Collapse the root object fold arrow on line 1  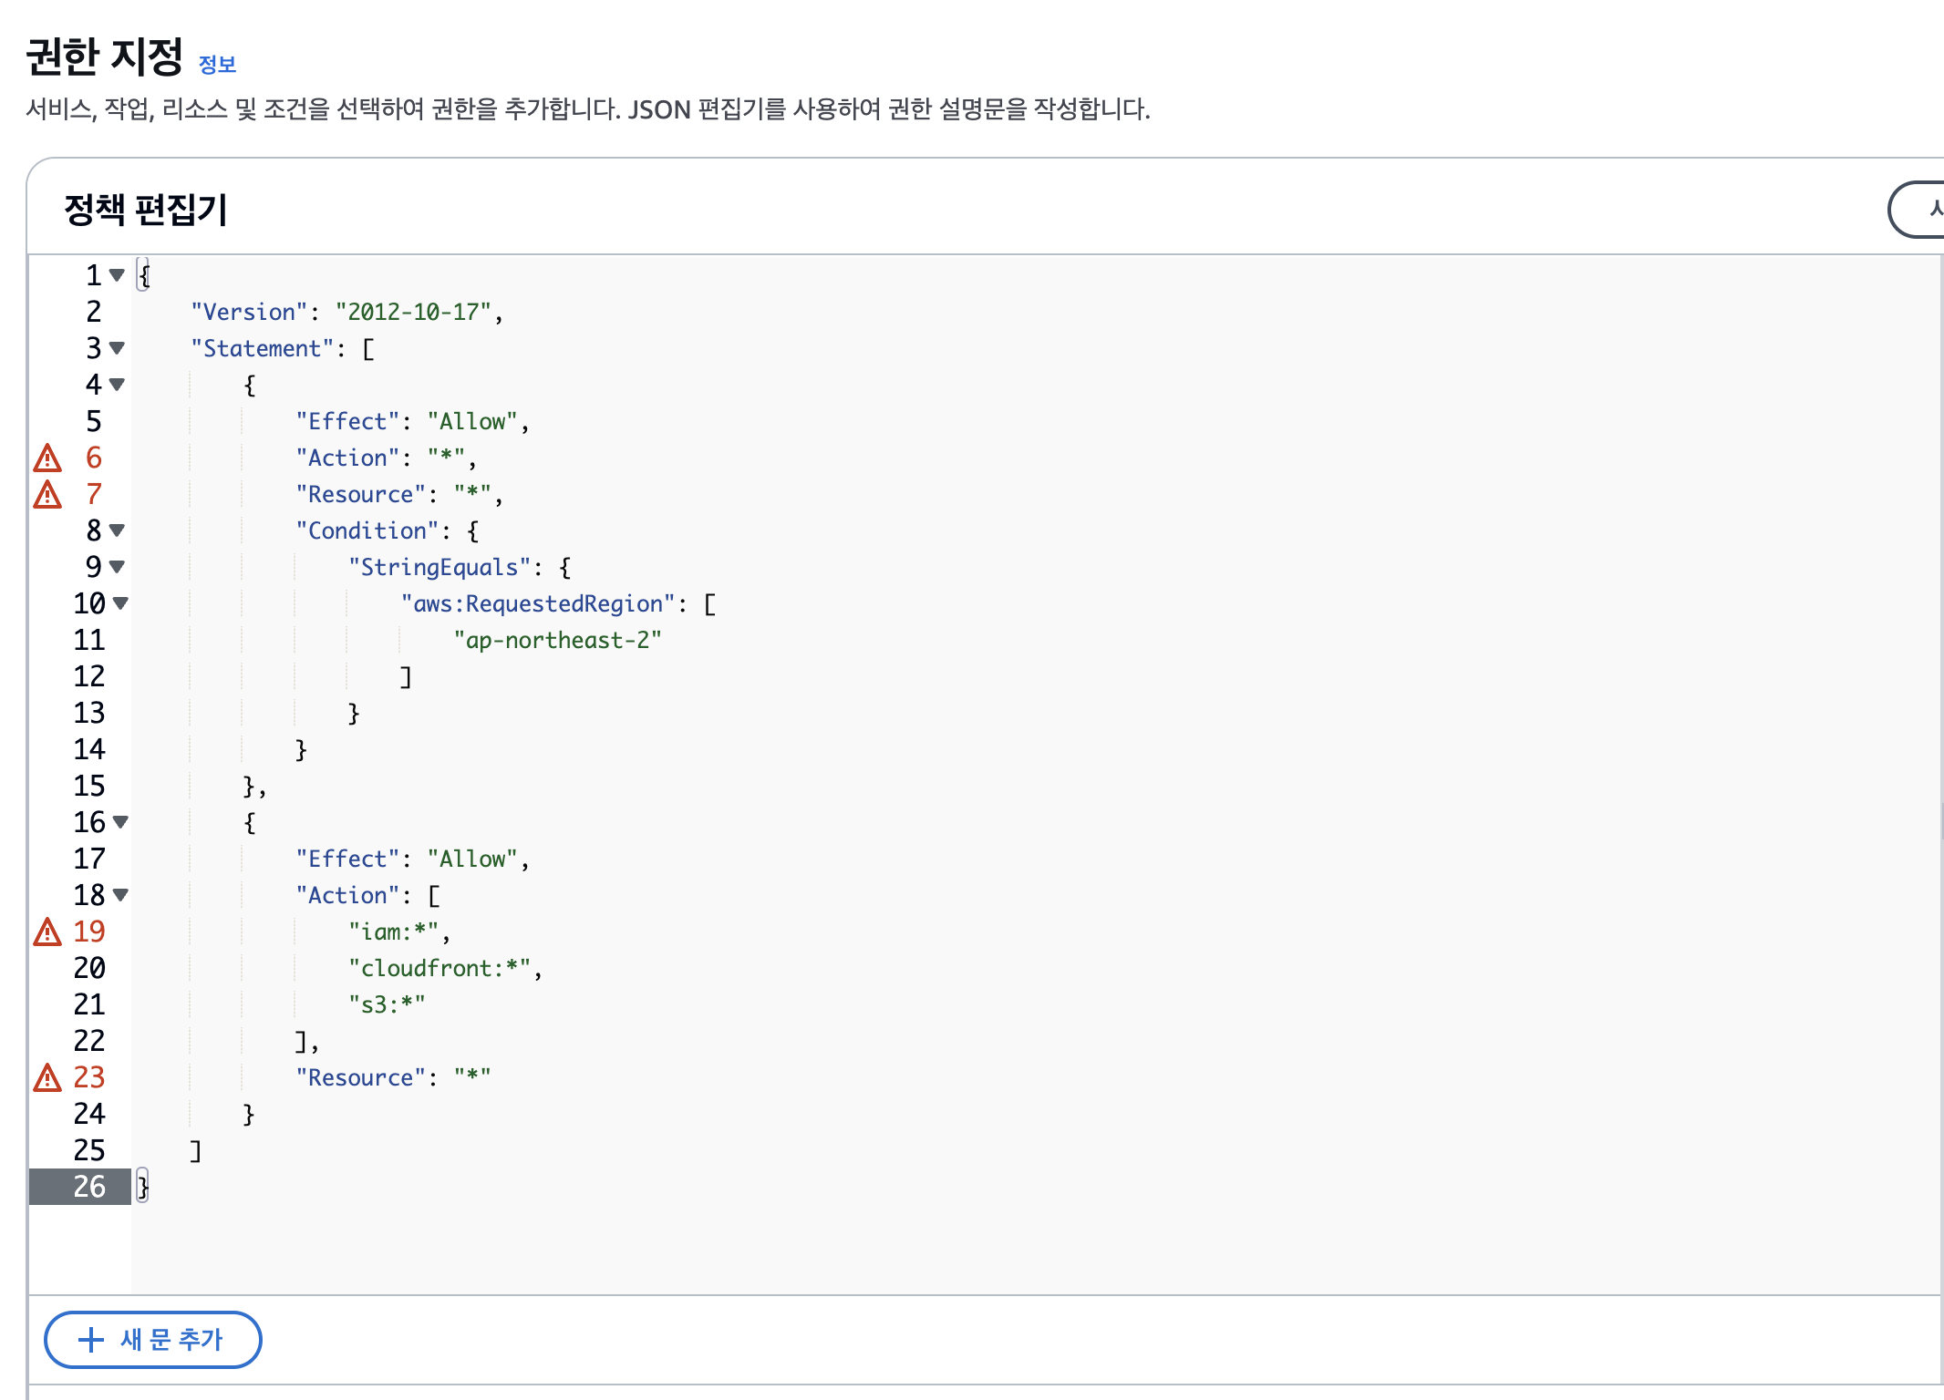[117, 274]
